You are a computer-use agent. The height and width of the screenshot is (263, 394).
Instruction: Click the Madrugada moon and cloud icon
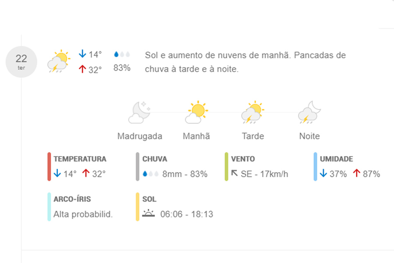point(140,113)
